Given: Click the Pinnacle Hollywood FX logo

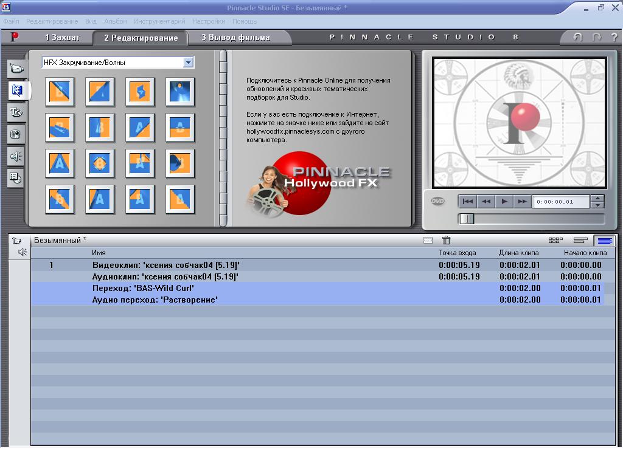Looking at the screenshot, I should [x=318, y=183].
